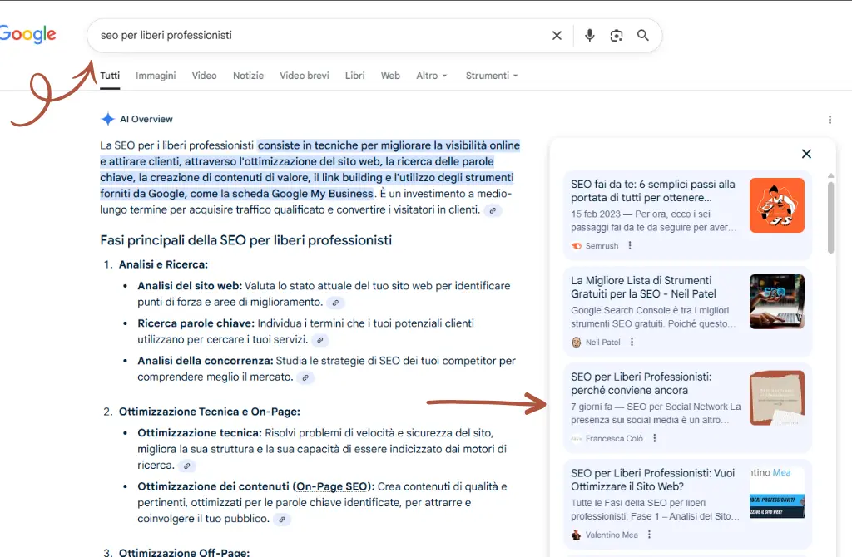Image resolution: width=852 pixels, height=557 pixels.
Task: Click the Neil Patel avatar icon
Action: coord(576,342)
